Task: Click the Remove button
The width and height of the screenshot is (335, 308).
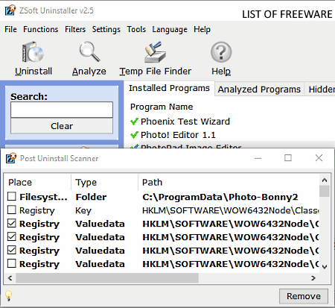Action: (x=304, y=296)
